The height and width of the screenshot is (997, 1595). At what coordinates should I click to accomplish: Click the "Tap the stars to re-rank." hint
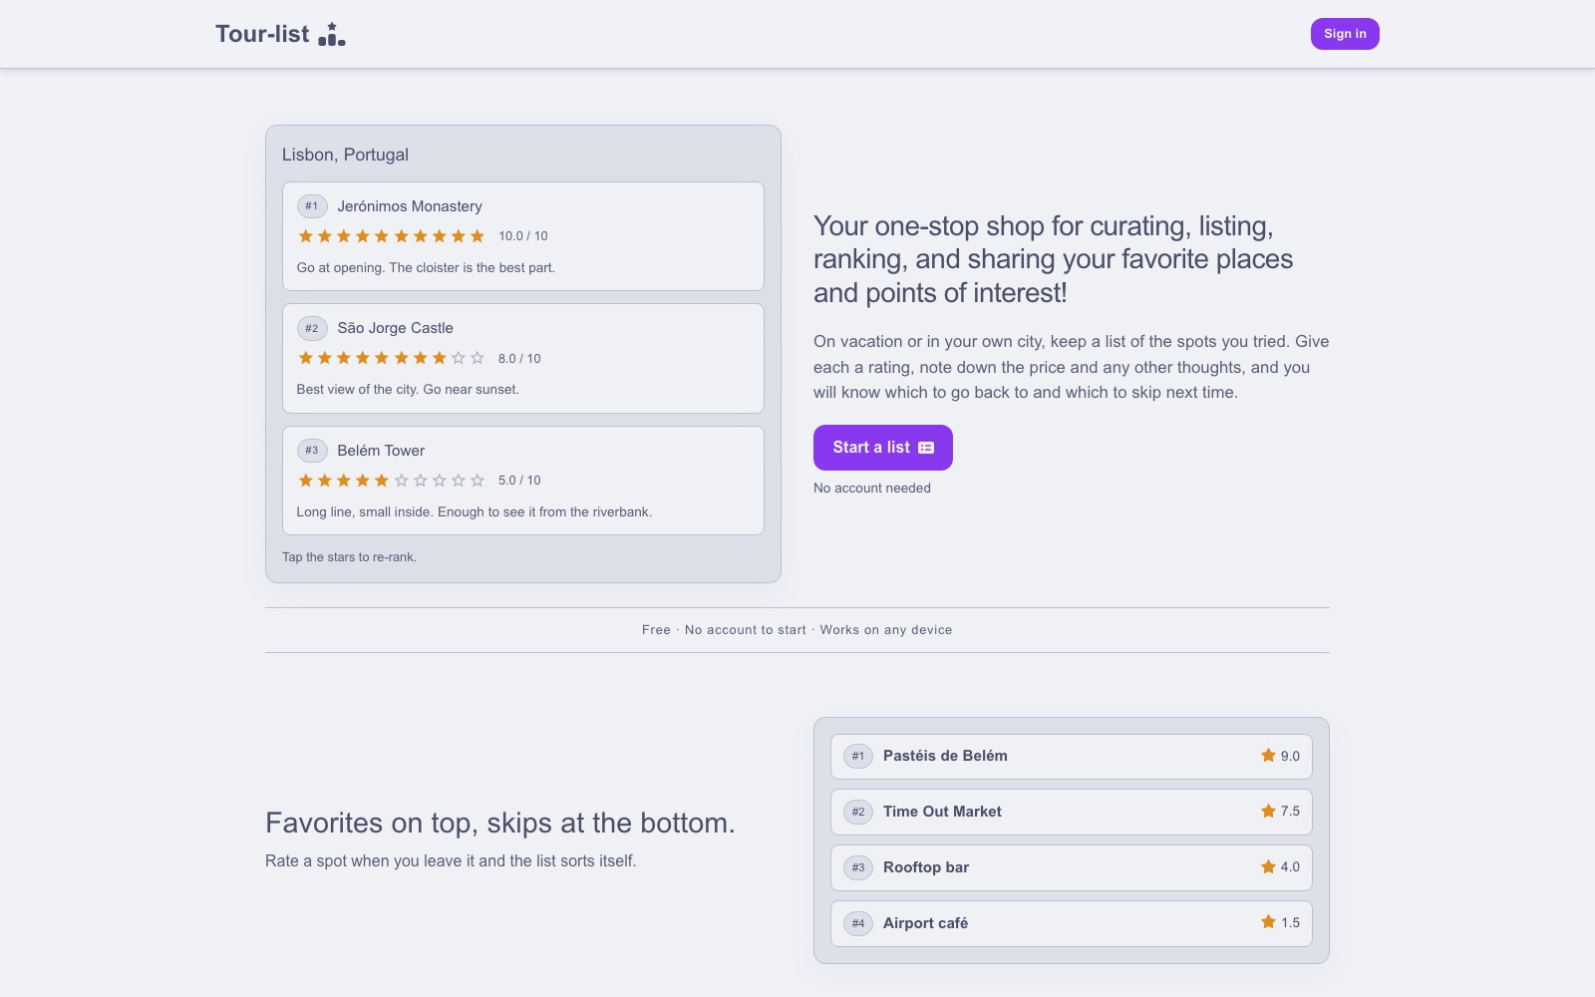pyautogui.click(x=349, y=557)
